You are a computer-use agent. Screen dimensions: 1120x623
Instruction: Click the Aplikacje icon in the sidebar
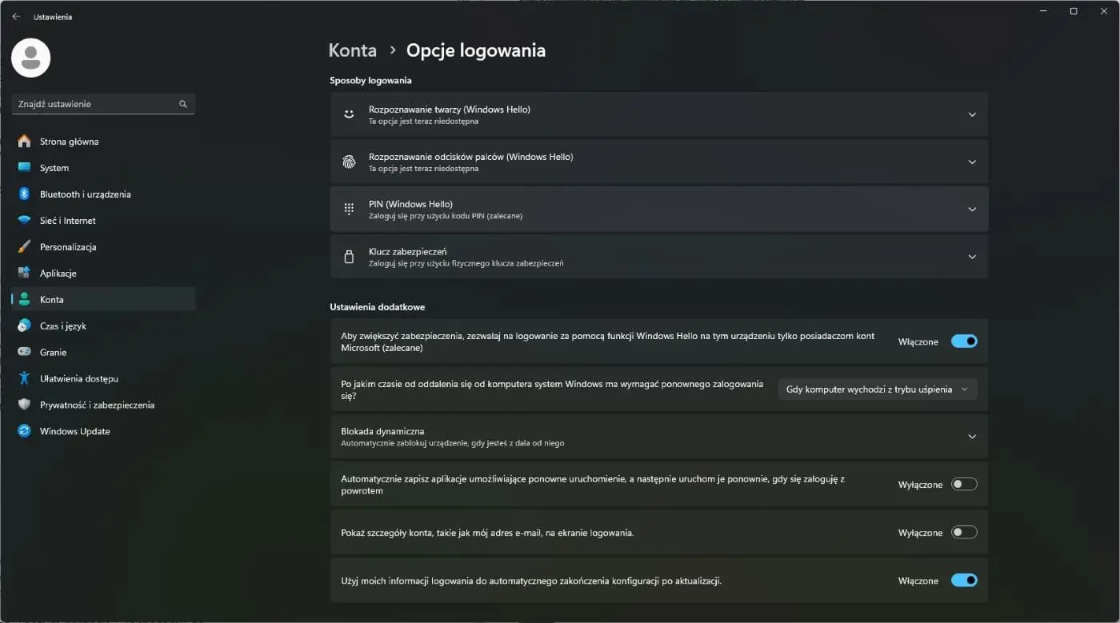[24, 274]
